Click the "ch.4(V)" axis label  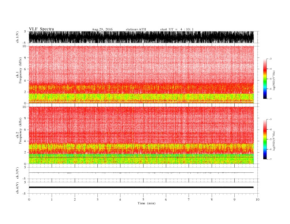tap(18, 188)
